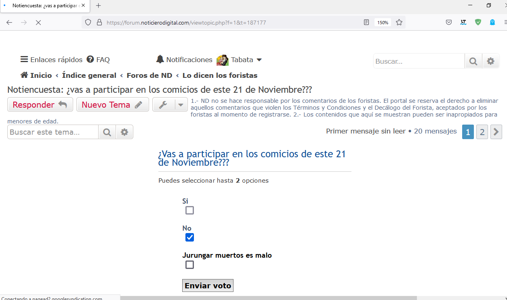Screen dimensions: 507x300
Task: Open a new browser tab
Action: [x=98, y=6]
